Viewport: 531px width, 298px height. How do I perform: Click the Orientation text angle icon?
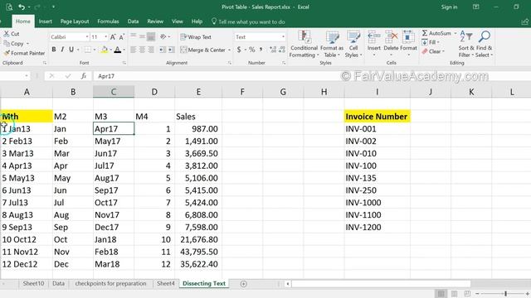click(163, 36)
